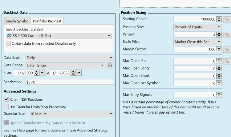Open the Position Size dropdown
The height and width of the screenshot is (137, 231).
pos(197,27)
